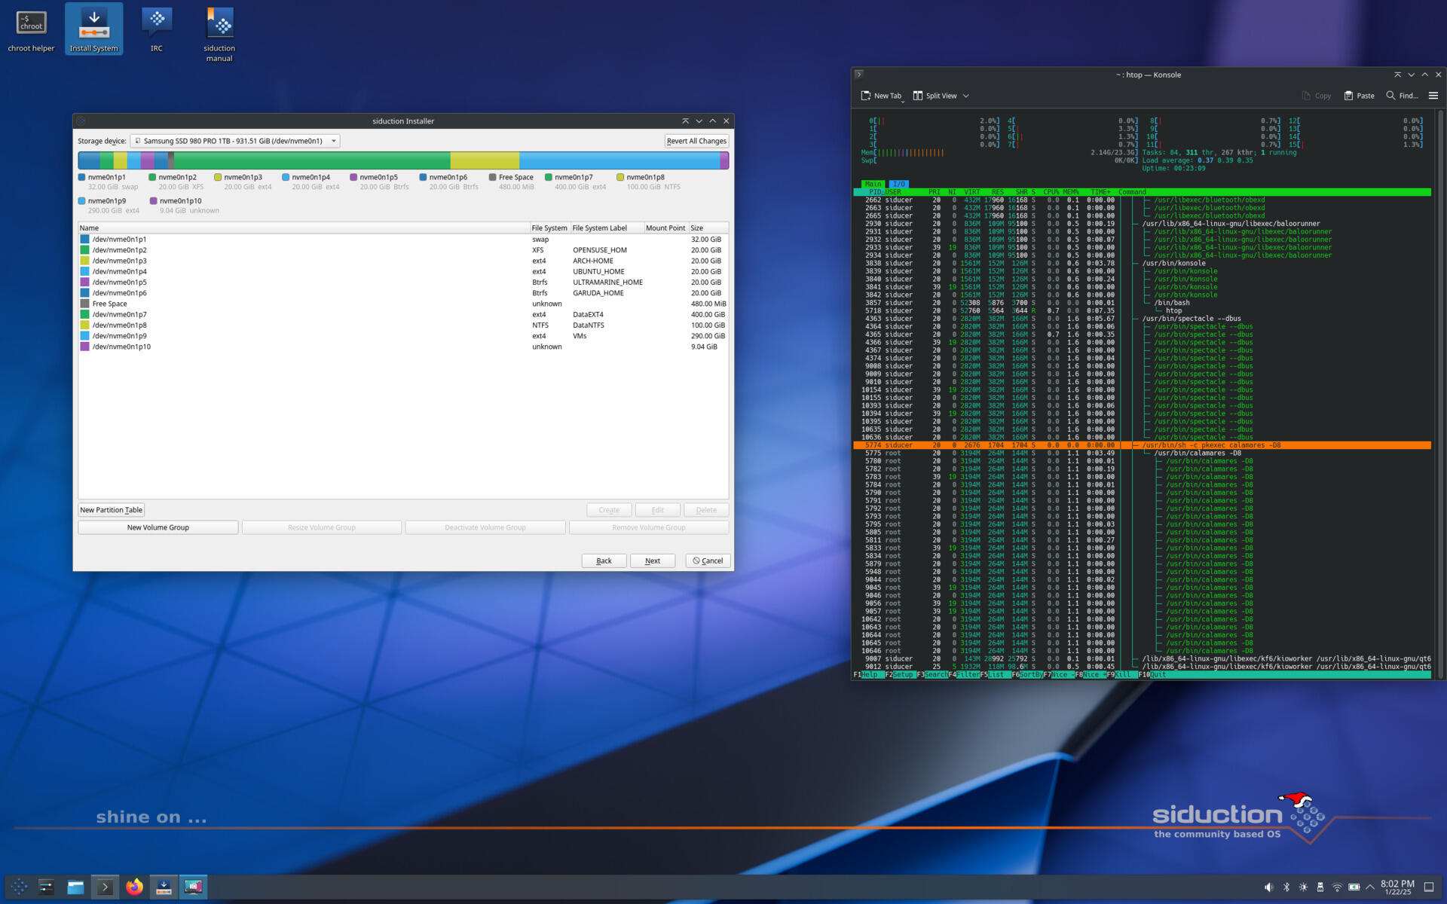Click Revert All Changes button
This screenshot has height=904, width=1447.
click(696, 141)
